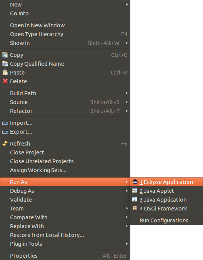Click the New menu label
The image size is (203, 260).
click(16, 5)
